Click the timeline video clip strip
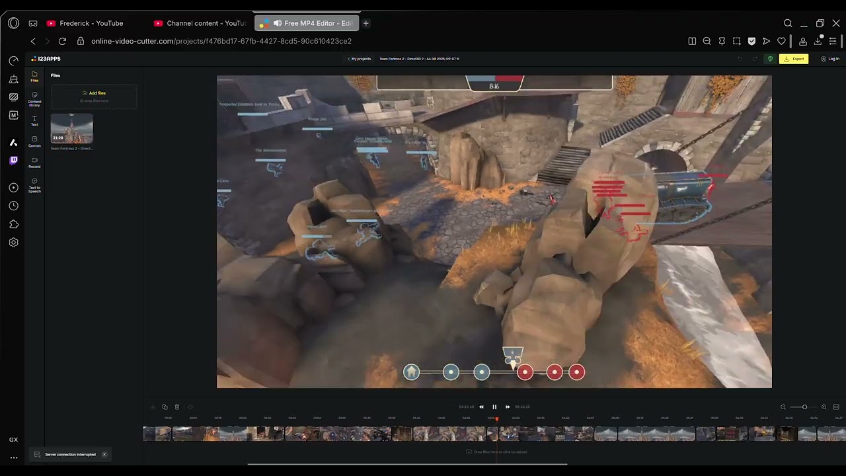846x476 pixels. click(x=494, y=434)
